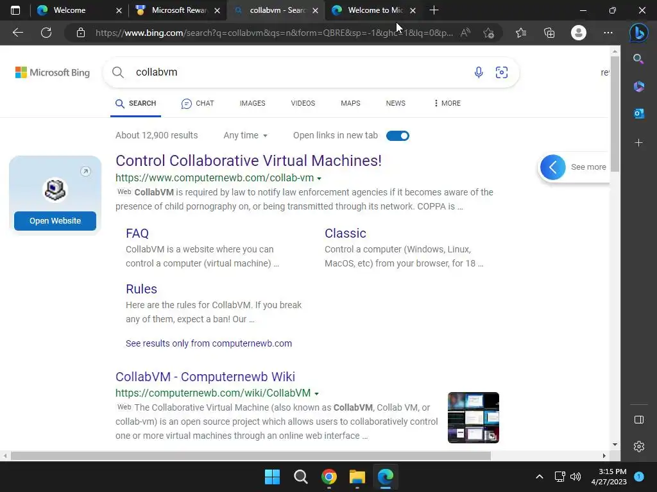657x492 pixels.
Task: Expand computernewb.com/collab-vm URL dropdown arrow
Action: [x=320, y=179]
